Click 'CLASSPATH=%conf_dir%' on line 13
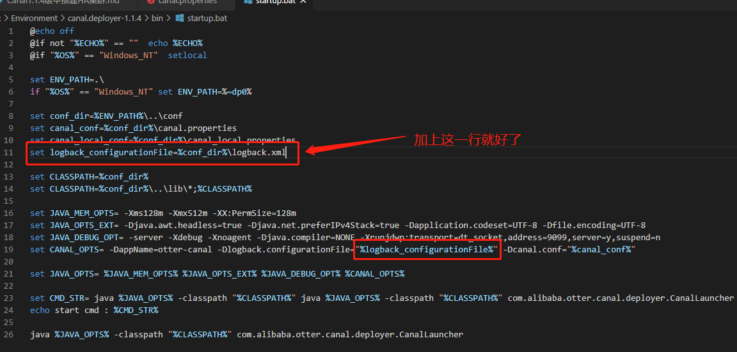Screen dimensions: 737x352 coord(99,176)
